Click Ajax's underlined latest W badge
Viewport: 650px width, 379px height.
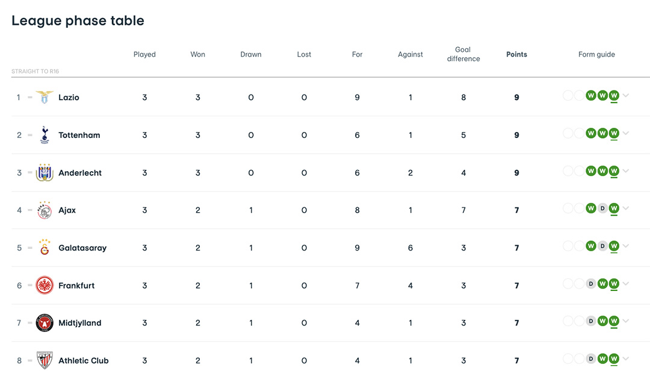[614, 208]
